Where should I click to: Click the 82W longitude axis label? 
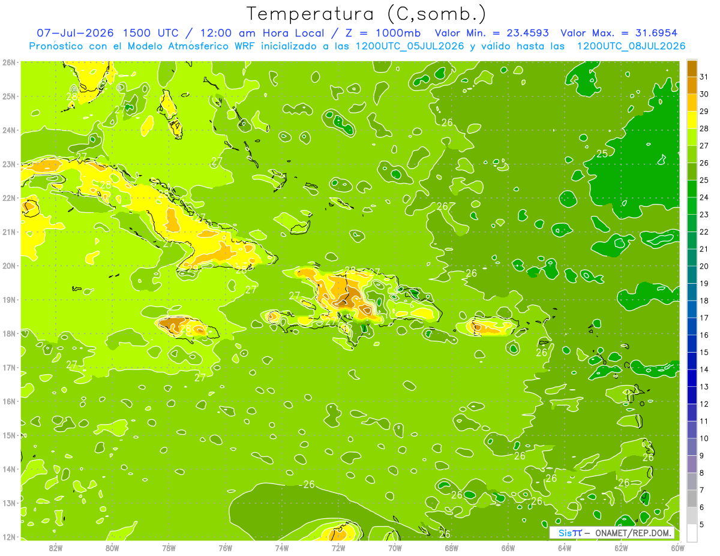56,548
